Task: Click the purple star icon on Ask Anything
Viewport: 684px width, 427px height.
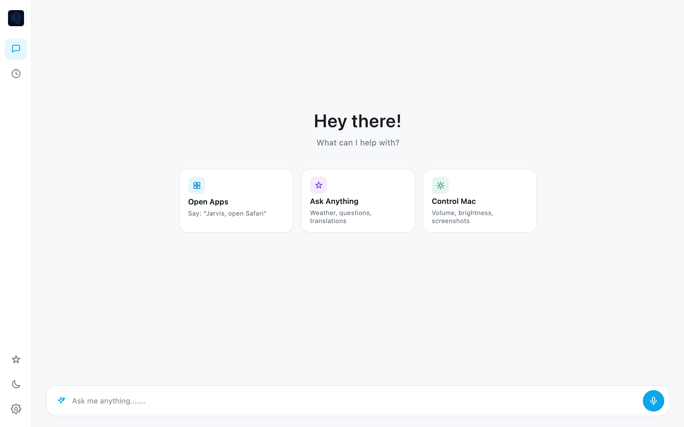Action: 318,185
